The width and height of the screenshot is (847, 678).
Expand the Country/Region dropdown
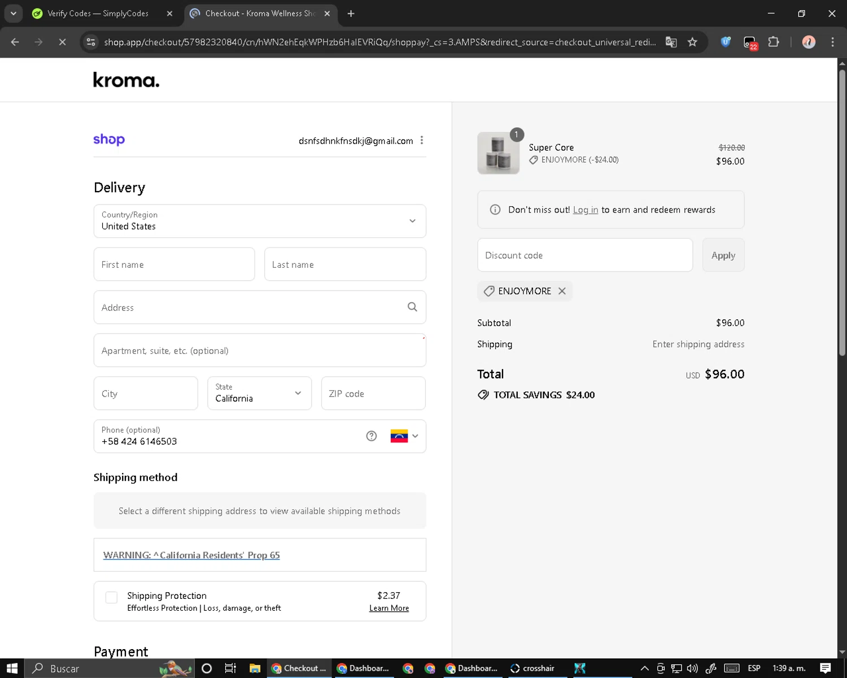click(x=260, y=221)
